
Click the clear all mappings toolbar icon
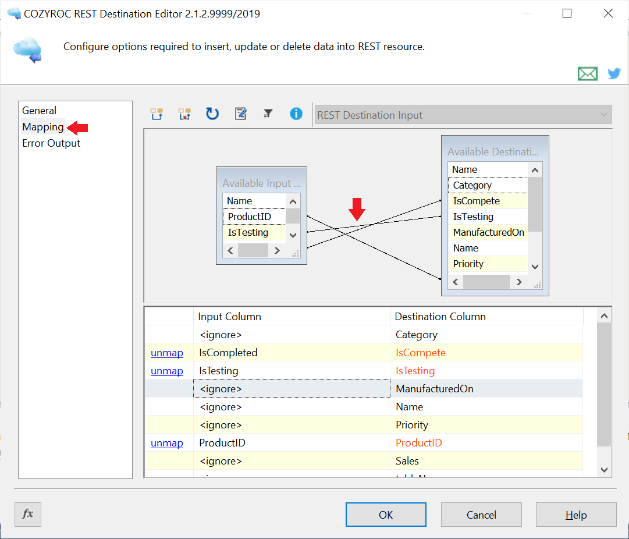point(184,115)
